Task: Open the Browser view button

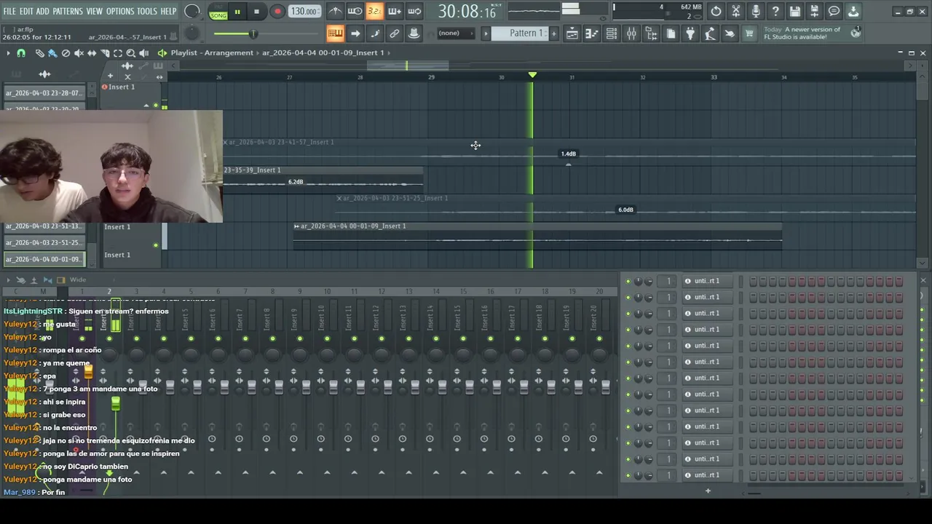Action: [651, 33]
